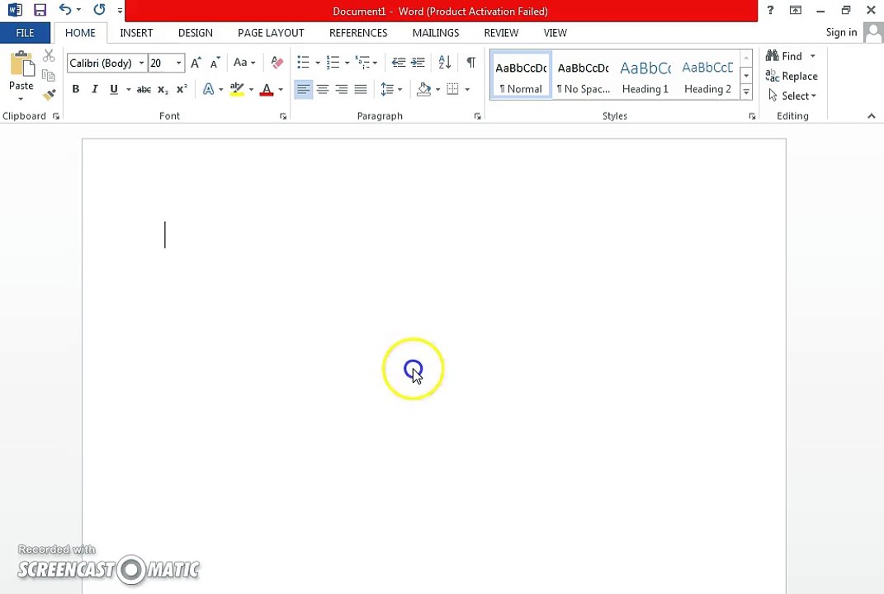Save the document using the floppy icon
The image size is (884, 594).
40,11
